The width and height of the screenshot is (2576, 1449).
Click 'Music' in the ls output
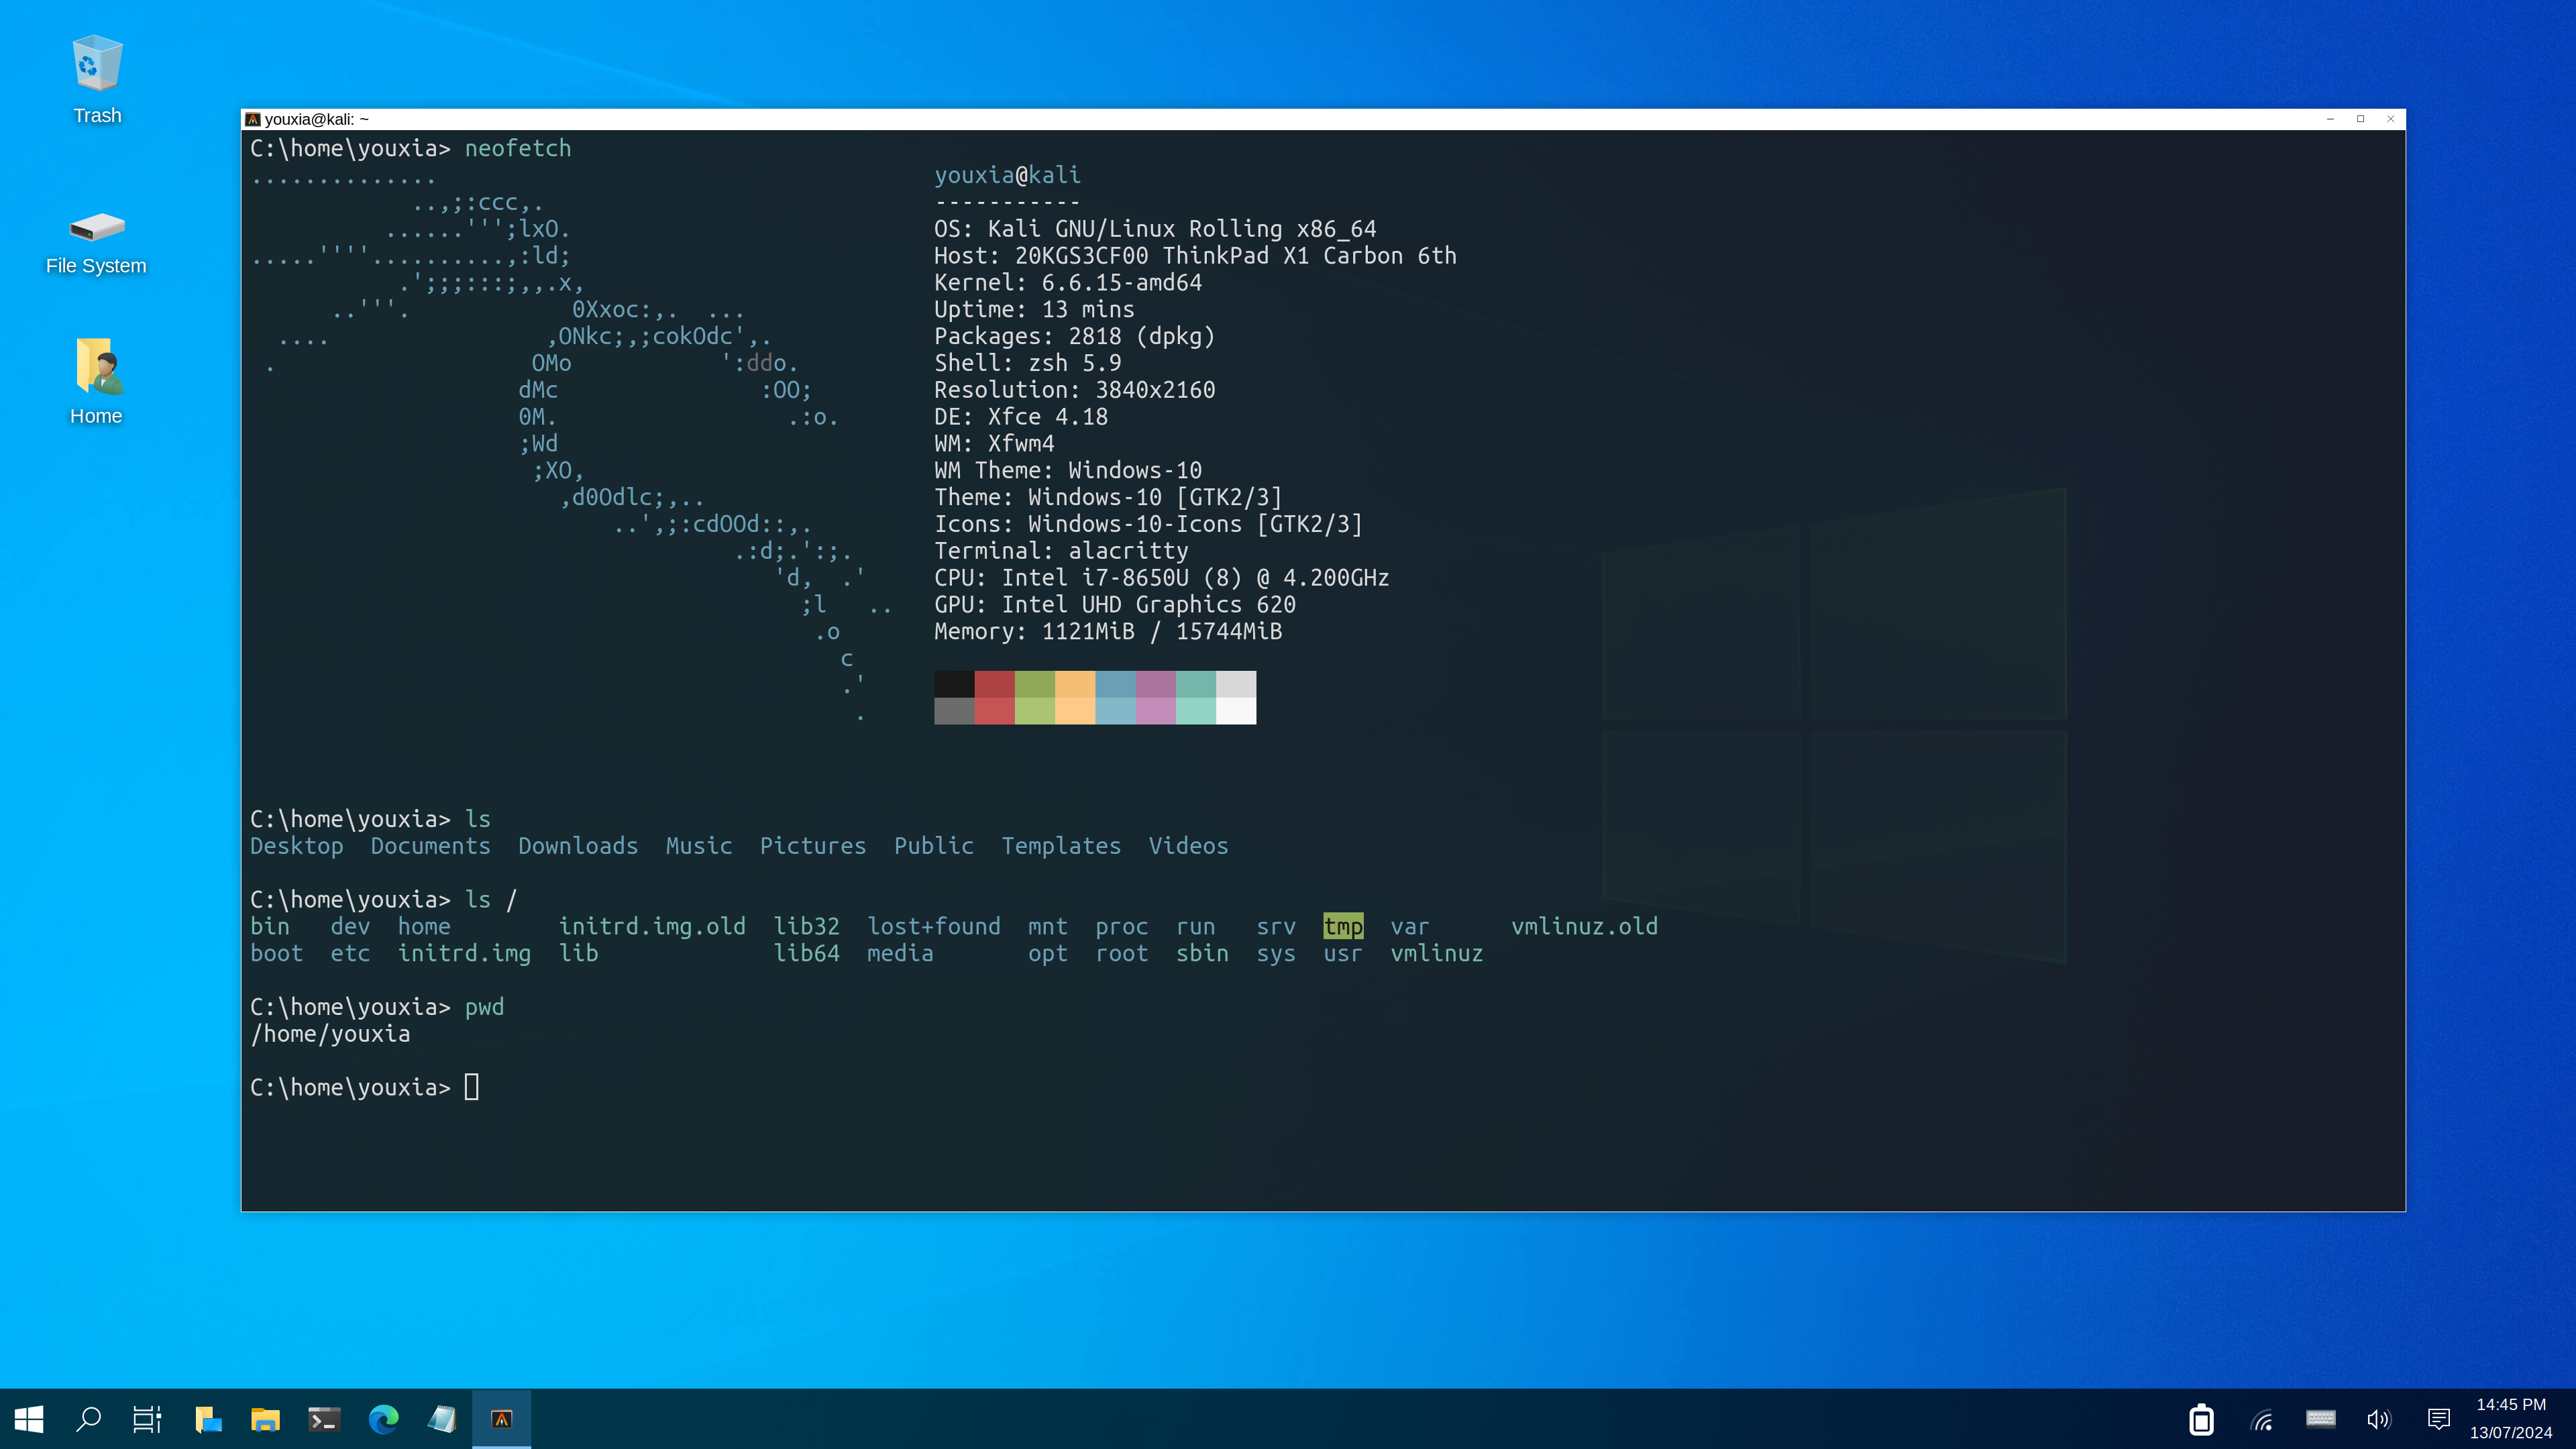(x=699, y=846)
